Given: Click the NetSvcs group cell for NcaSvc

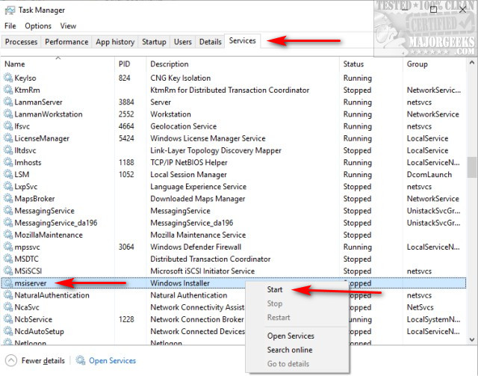Looking at the screenshot, I should (420, 307).
